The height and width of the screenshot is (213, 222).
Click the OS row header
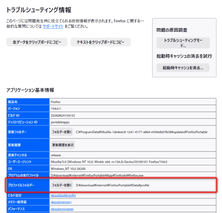tap(28, 169)
